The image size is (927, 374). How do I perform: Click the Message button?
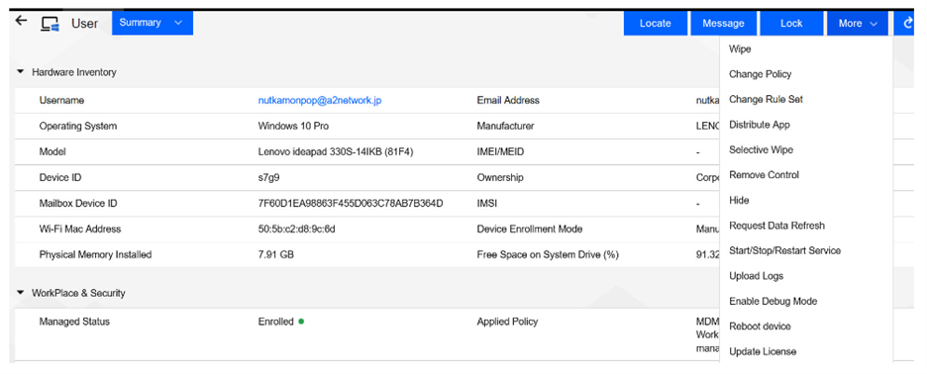[x=723, y=24]
